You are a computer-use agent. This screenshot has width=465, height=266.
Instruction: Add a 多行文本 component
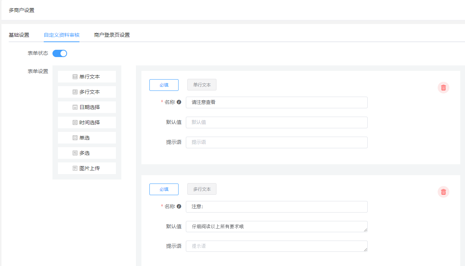[x=87, y=92]
